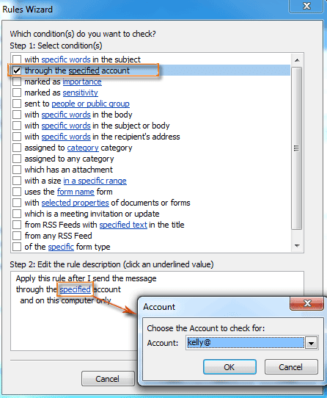Screen dimensions: 327x398
Task: Check 'uses the form name form' checkbox
Action: click(x=17, y=192)
